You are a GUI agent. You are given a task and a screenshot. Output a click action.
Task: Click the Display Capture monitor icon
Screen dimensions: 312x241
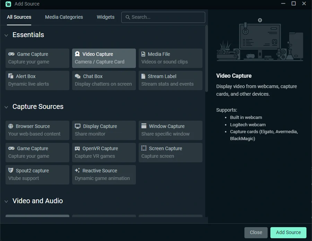click(78, 126)
